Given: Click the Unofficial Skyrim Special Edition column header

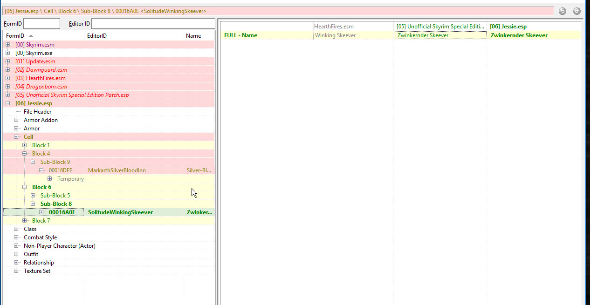Looking at the screenshot, I should (440, 27).
